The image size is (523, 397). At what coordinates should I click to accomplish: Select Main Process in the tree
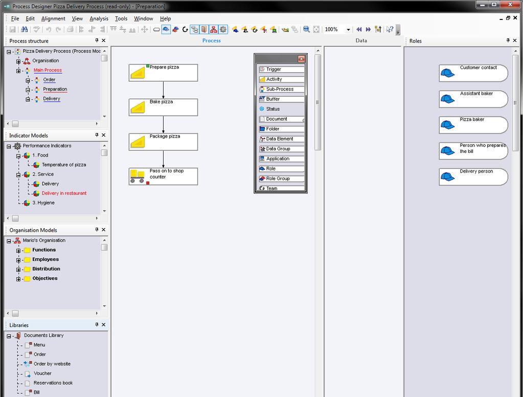pos(48,70)
